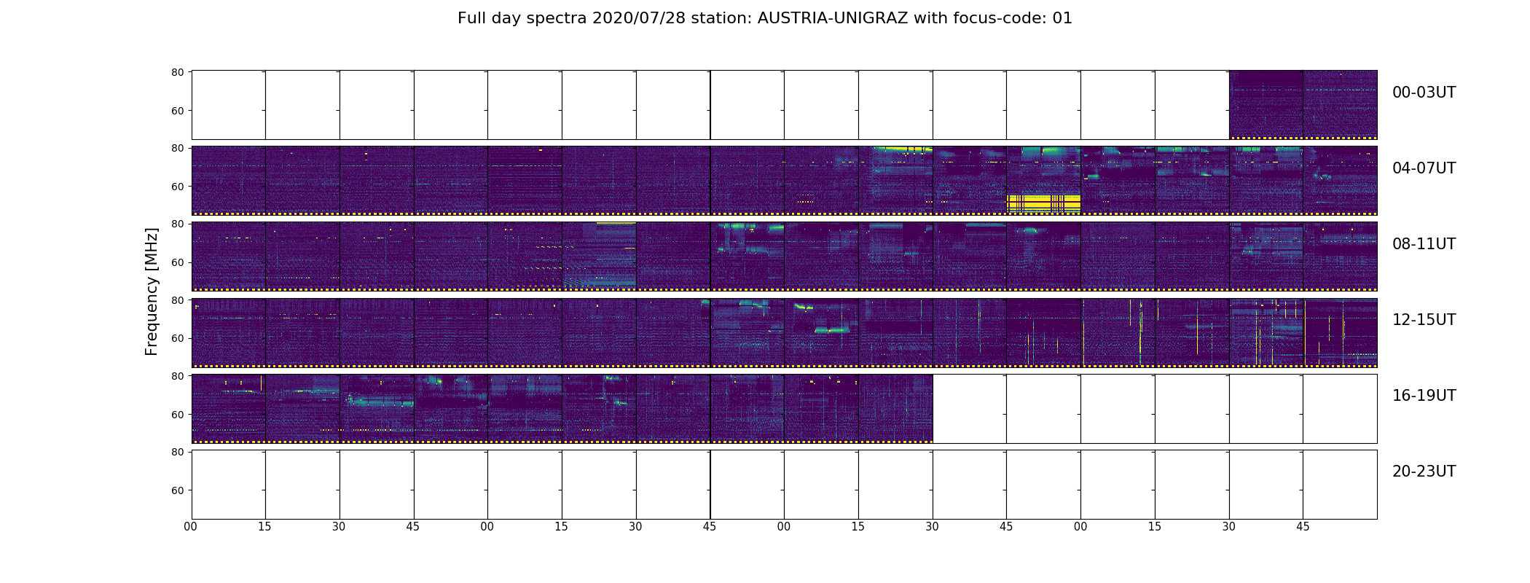Click the "16-19UT" row label

[1424, 396]
